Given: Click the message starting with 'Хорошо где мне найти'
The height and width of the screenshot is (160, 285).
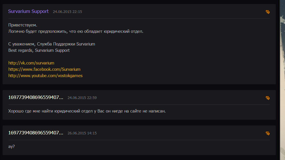Looking at the screenshot, I should [x=87, y=111].
